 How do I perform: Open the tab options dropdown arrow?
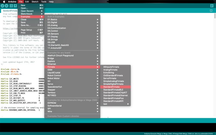pos(211,11)
